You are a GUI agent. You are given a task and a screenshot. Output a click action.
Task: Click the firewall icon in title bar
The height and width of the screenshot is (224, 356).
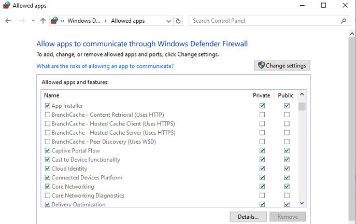pos(6,6)
